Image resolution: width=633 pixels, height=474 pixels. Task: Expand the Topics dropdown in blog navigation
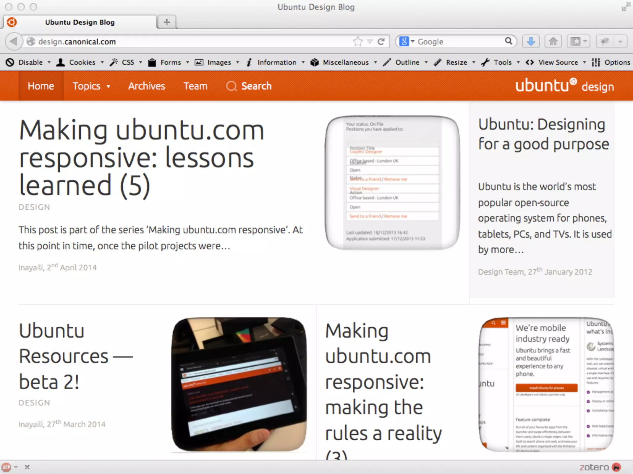click(x=91, y=86)
